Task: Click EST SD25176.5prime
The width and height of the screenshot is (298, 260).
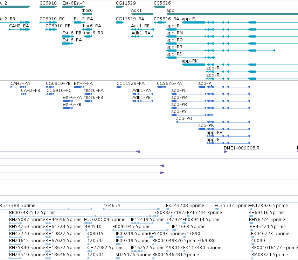Action: click(133, 255)
